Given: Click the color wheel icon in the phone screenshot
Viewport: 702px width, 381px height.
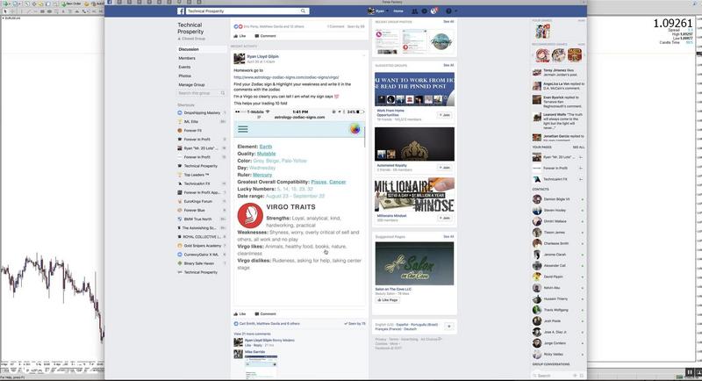Looking at the screenshot, I should pos(355,129).
